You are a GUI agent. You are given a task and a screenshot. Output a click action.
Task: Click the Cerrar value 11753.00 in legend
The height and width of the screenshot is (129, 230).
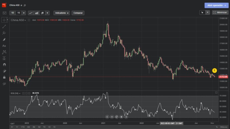80,20
